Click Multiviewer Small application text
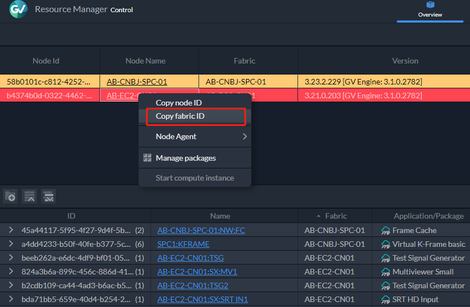Viewport: 470px width, 307px height. [422, 272]
